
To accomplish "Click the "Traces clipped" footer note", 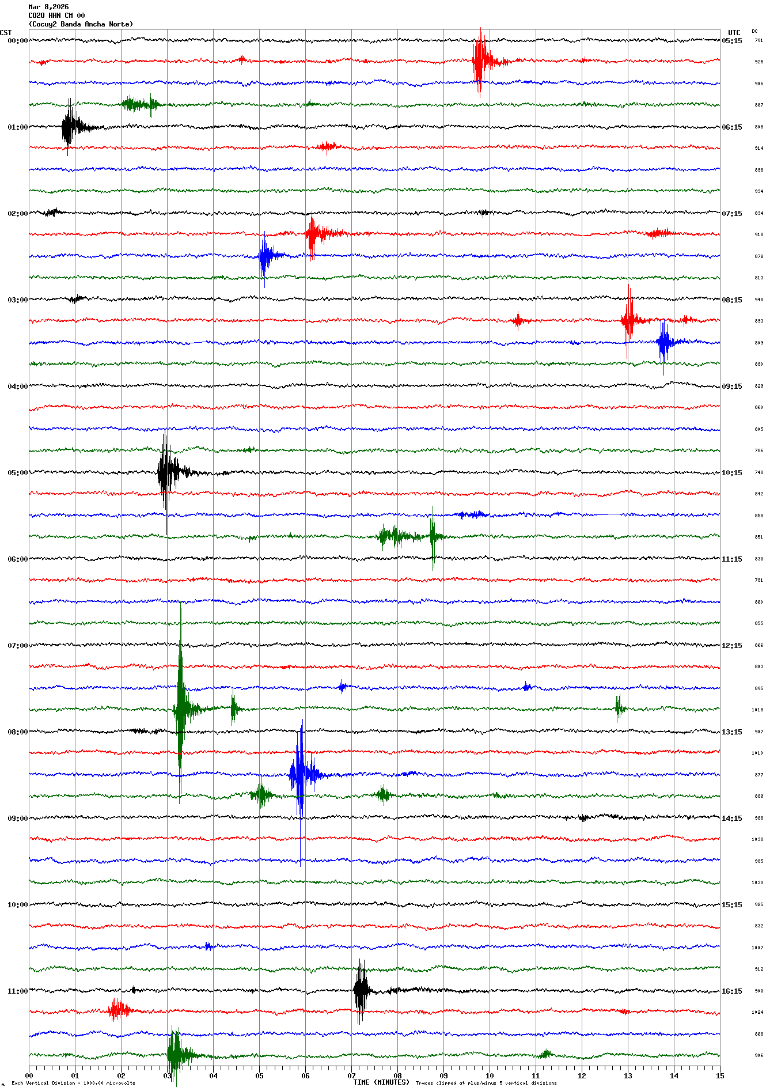I will coord(486,1083).
